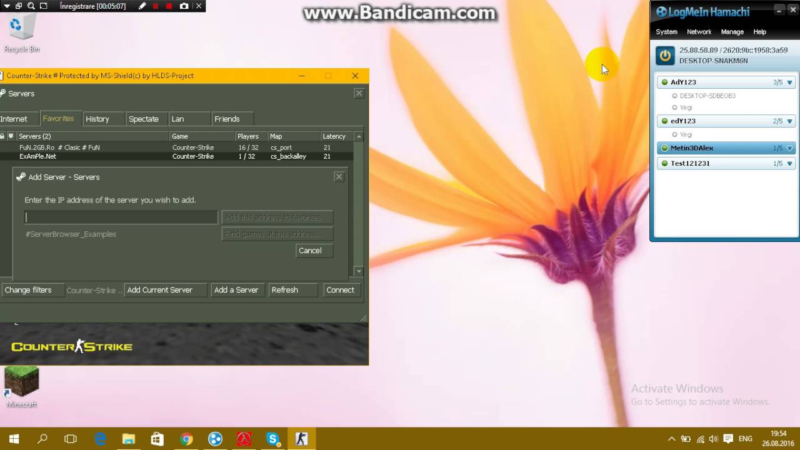
Task: Click the Connect button
Action: point(341,290)
